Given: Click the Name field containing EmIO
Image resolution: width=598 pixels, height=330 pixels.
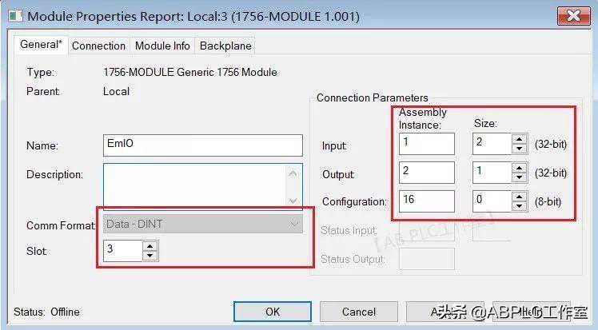Looking at the screenshot, I should click(x=203, y=145).
